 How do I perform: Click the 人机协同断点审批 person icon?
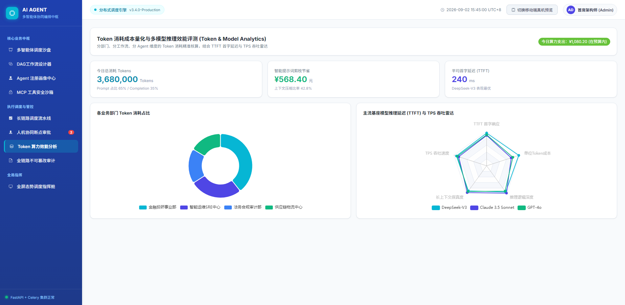[x=11, y=132]
